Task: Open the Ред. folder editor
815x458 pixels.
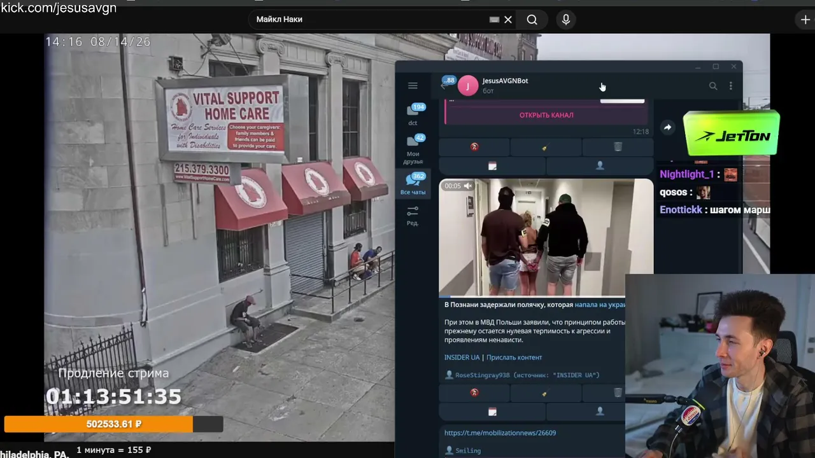Action: click(x=413, y=216)
